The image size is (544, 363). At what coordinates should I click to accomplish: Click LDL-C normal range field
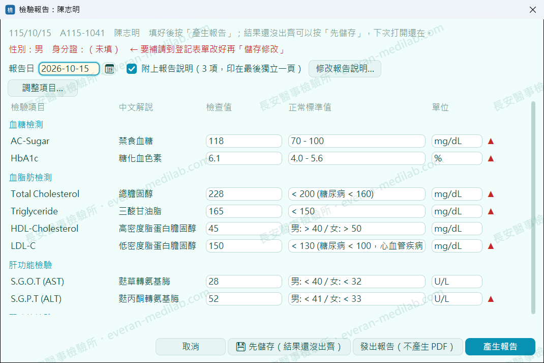click(x=357, y=246)
